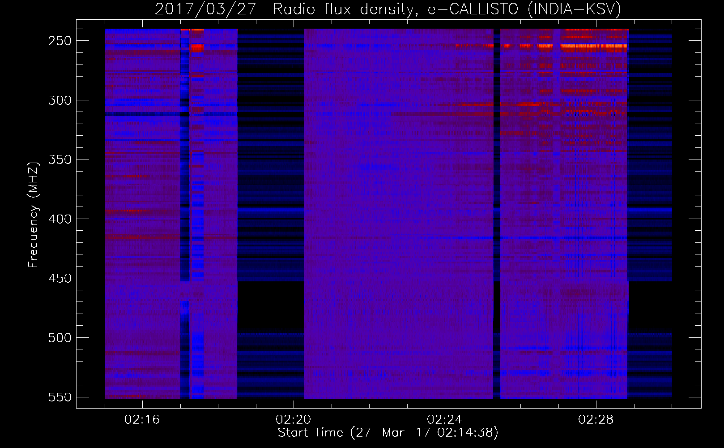Select the 450 frequency tick label
The image size is (724, 448).
(60, 278)
